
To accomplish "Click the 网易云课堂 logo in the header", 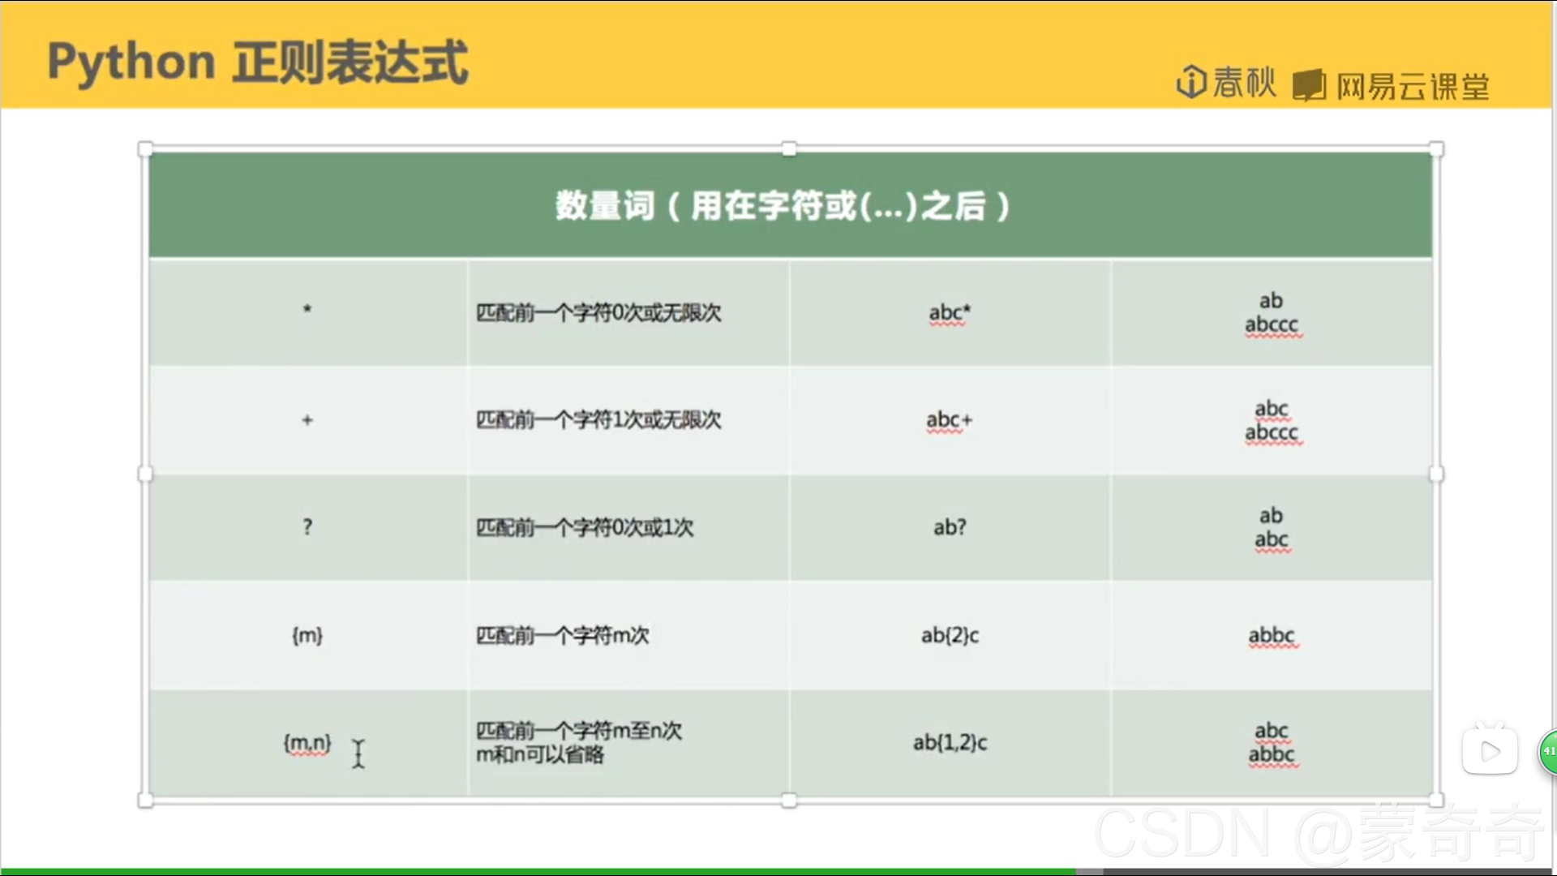I will (1391, 86).
